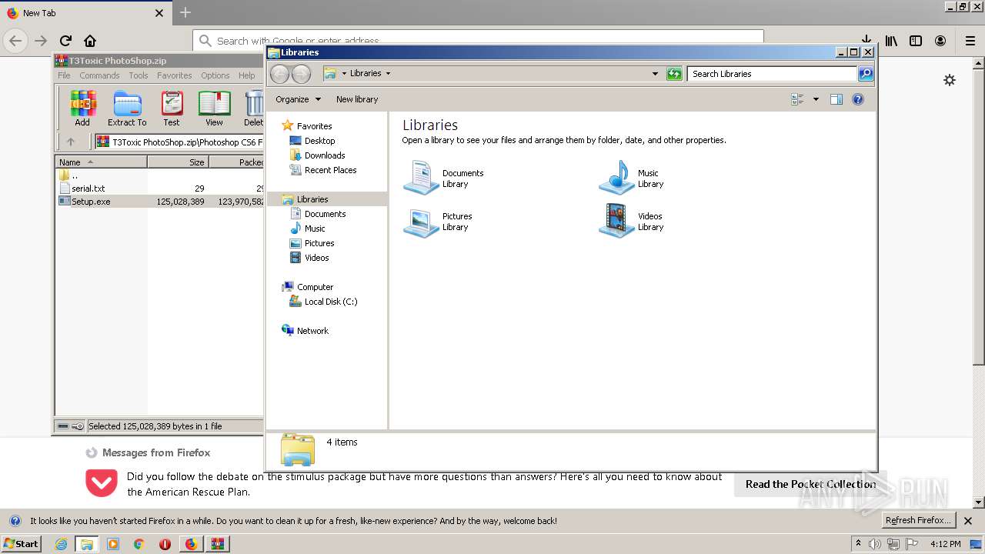
Task: Click New library button
Action: pyautogui.click(x=357, y=99)
